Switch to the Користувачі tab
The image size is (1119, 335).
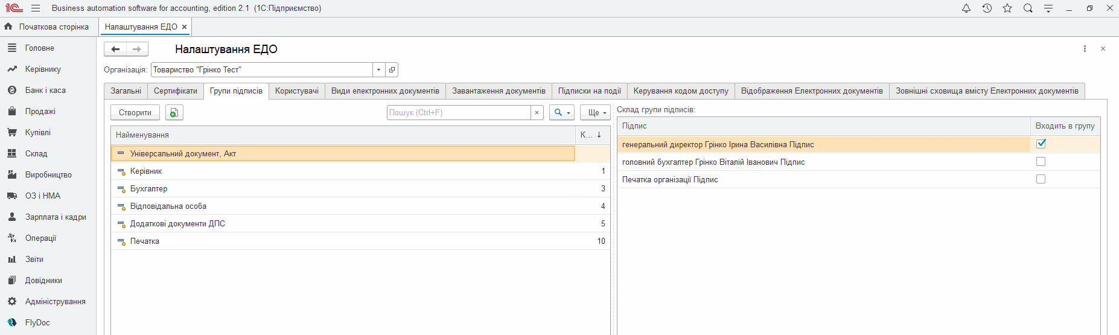(296, 91)
